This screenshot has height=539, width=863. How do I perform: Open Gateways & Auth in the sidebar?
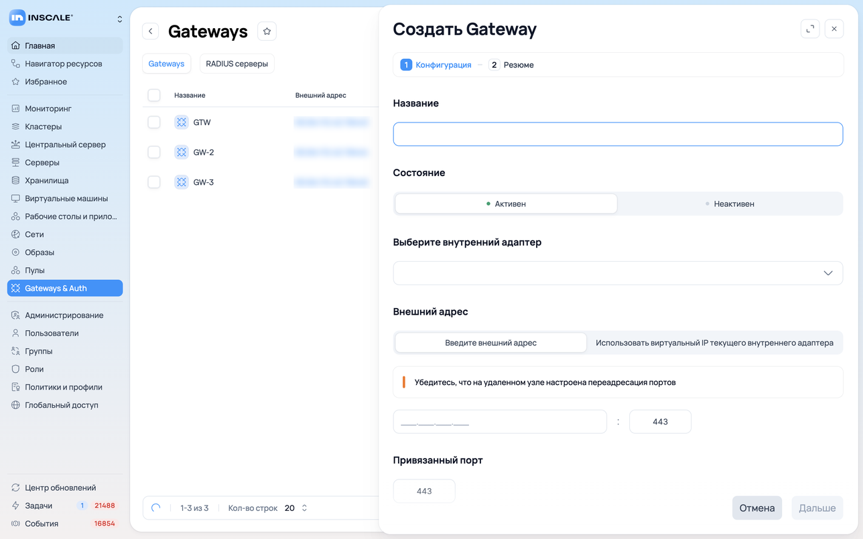[65, 289]
